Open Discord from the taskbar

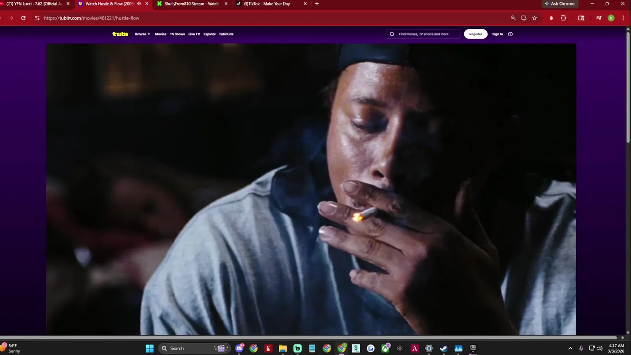tap(239, 348)
